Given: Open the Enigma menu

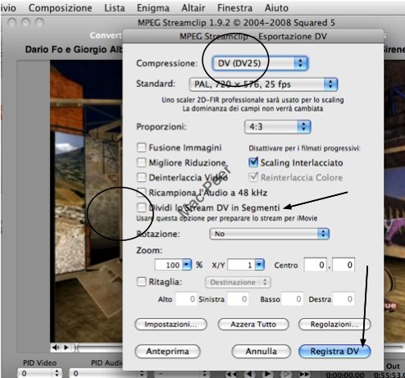Looking at the screenshot, I should pos(152,8).
